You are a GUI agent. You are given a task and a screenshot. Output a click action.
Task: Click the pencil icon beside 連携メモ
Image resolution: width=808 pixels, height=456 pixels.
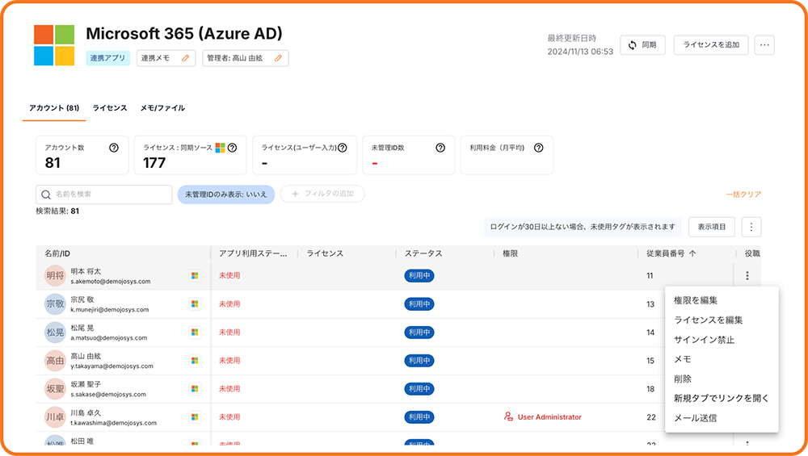click(186, 58)
